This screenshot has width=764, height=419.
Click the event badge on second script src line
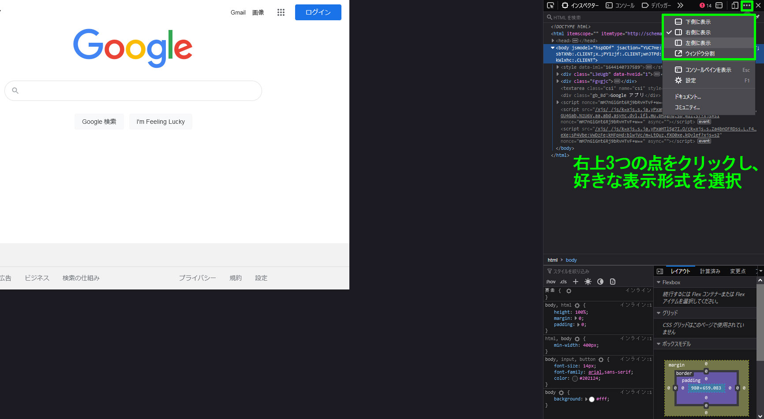704,141
